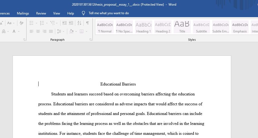258x138 pixels.
Task: Click the Decrease Indent icon
Action: click(65, 23)
